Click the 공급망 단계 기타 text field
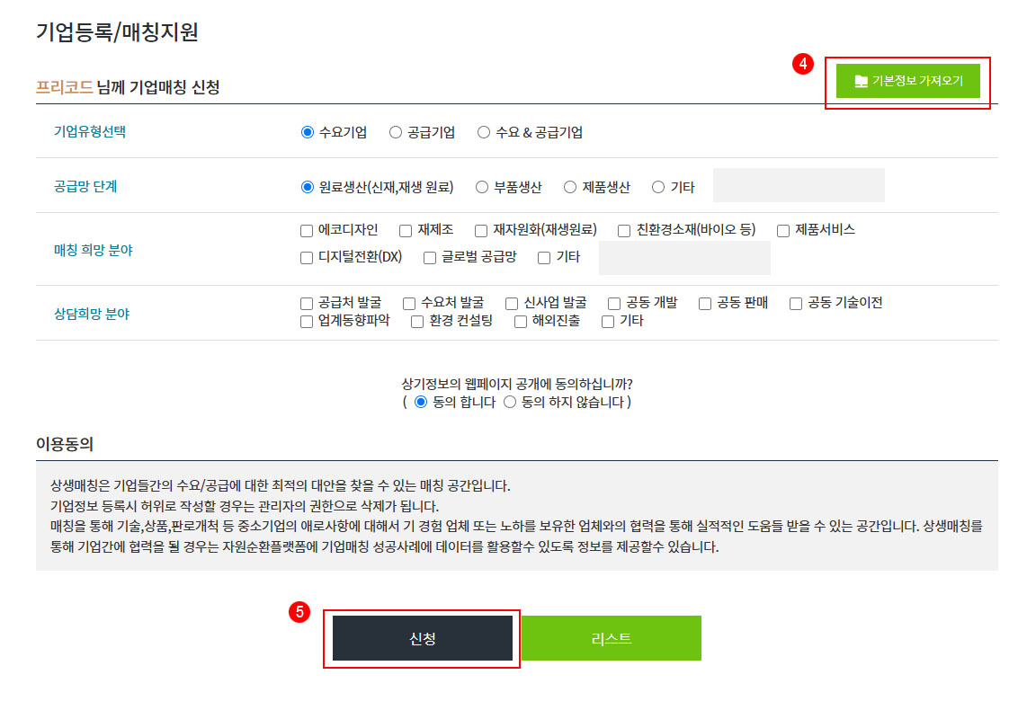Screen dimensions: 1018x719 click(799, 185)
